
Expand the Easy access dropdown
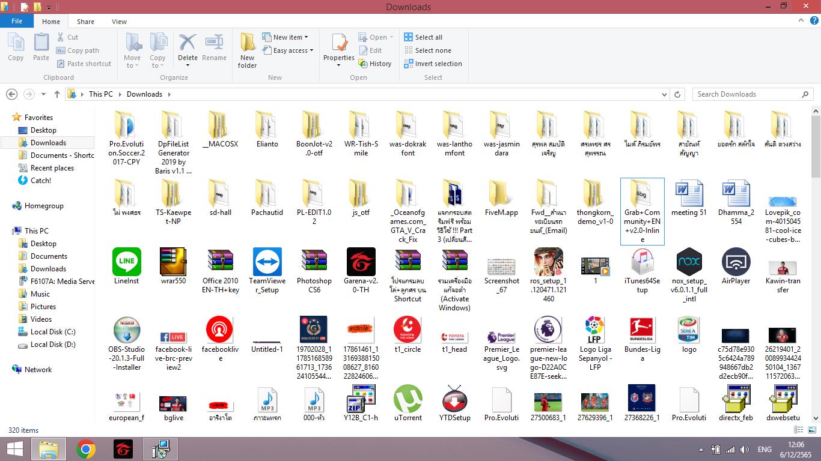tap(293, 50)
